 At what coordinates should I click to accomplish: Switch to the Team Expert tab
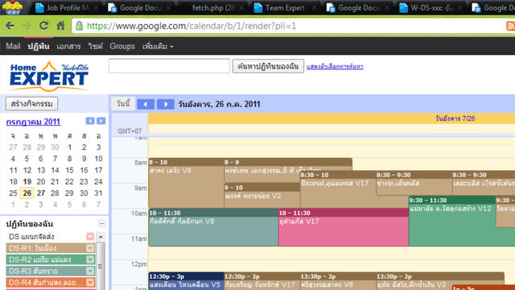point(284,8)
